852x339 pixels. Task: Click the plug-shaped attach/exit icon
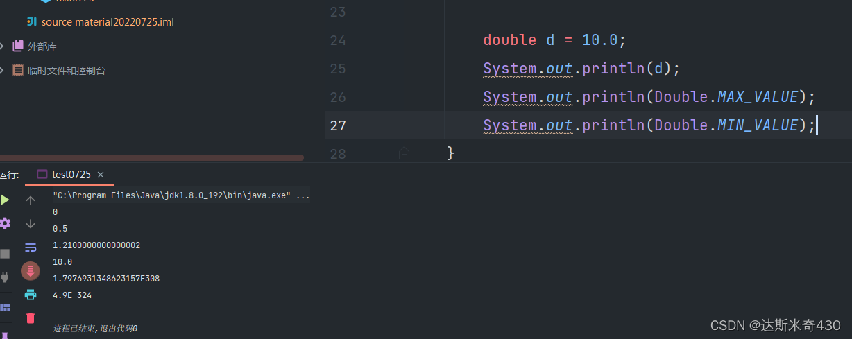coord(5,277)
